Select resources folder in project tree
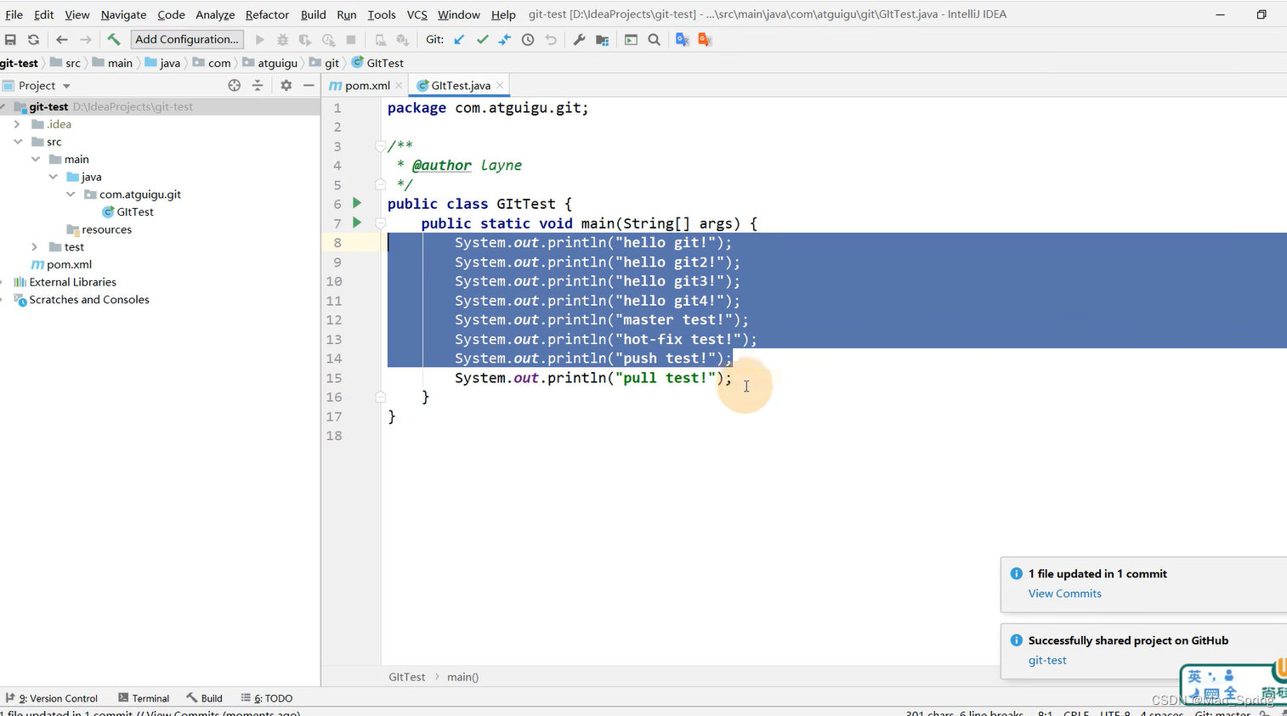This screenshot has width=1287, height=716. coord(99,229)
